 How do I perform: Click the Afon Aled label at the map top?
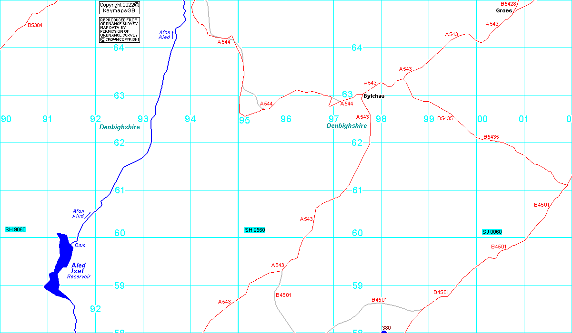click(165, 35)
